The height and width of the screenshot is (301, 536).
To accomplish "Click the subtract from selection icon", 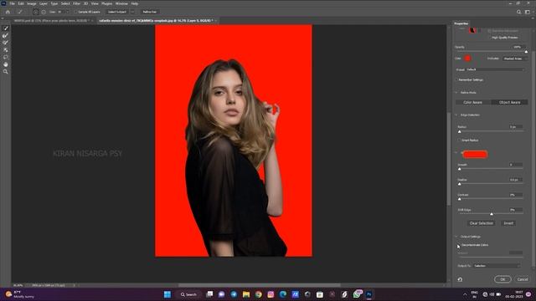I will tap(44, 12).
